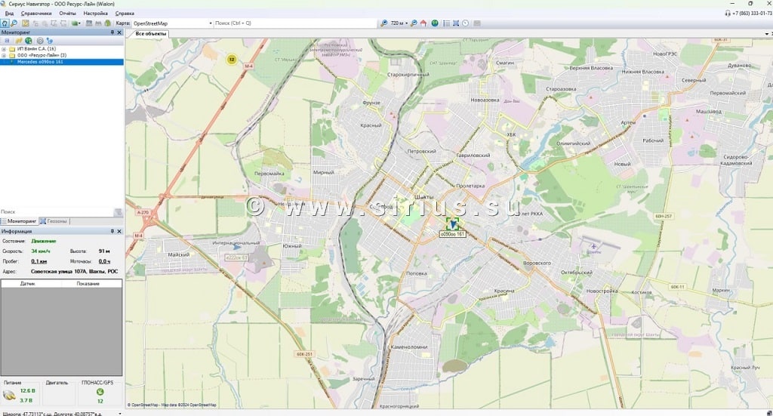The image size is (773, 416).
Task: Click the vehicle marker o090oo 161 on map
Action: pos(453,224)
